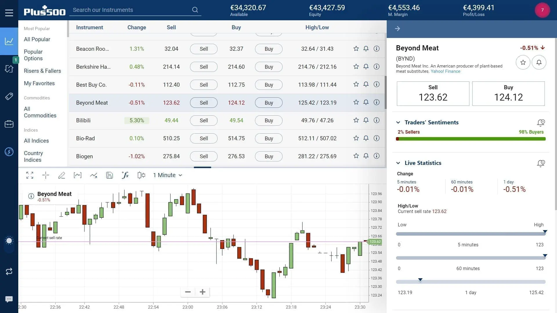Click chart info icon beside Beyond Meat

[31, 196]
